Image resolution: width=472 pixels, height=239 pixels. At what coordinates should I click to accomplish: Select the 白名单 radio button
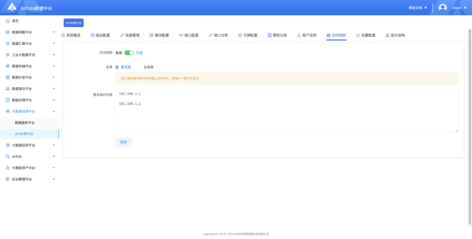pyautogui.click(x=139, y=67)
